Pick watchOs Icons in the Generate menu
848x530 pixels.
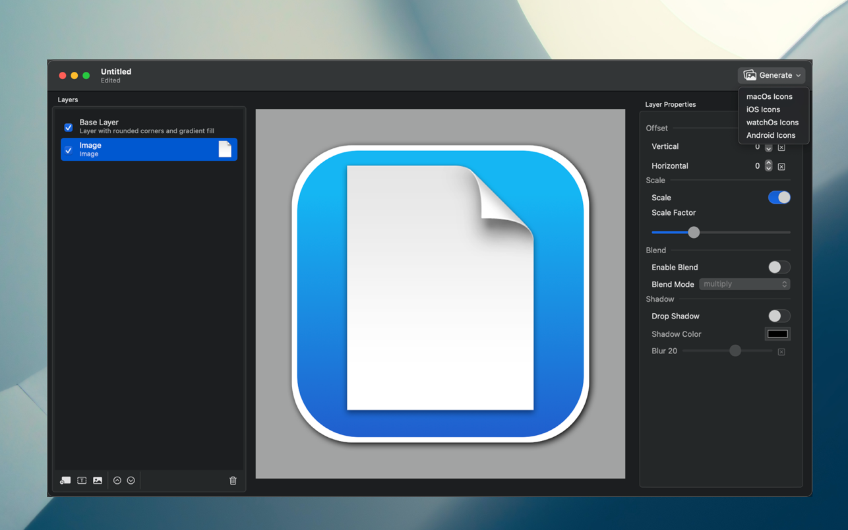(x=772, y=123)
